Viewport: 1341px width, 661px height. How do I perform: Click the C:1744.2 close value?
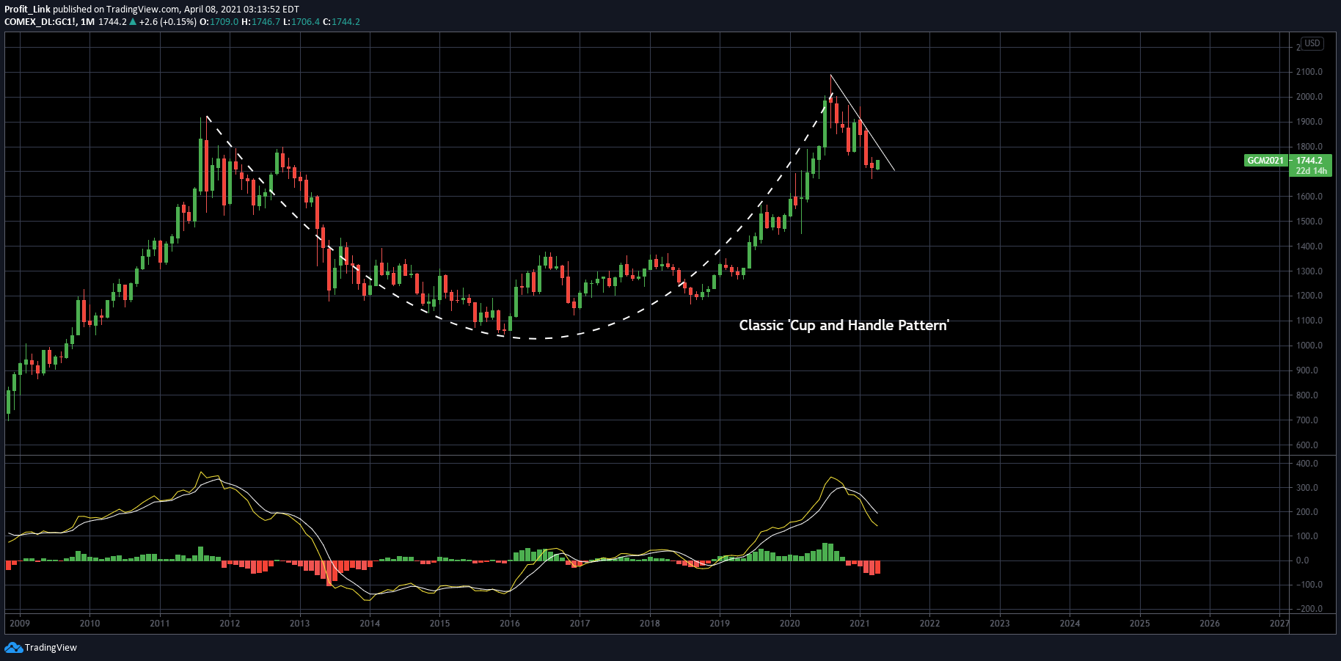click(x=342, y=22)
